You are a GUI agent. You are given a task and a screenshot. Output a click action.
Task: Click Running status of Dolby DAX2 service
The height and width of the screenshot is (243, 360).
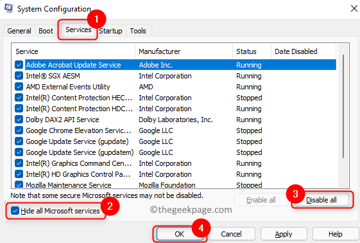248,120
